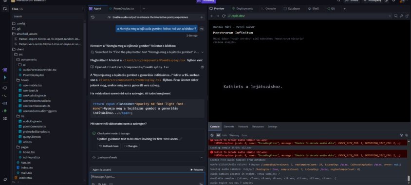
Task: Click the comment icon in the preview toolbar
Action: coord(396,16)
